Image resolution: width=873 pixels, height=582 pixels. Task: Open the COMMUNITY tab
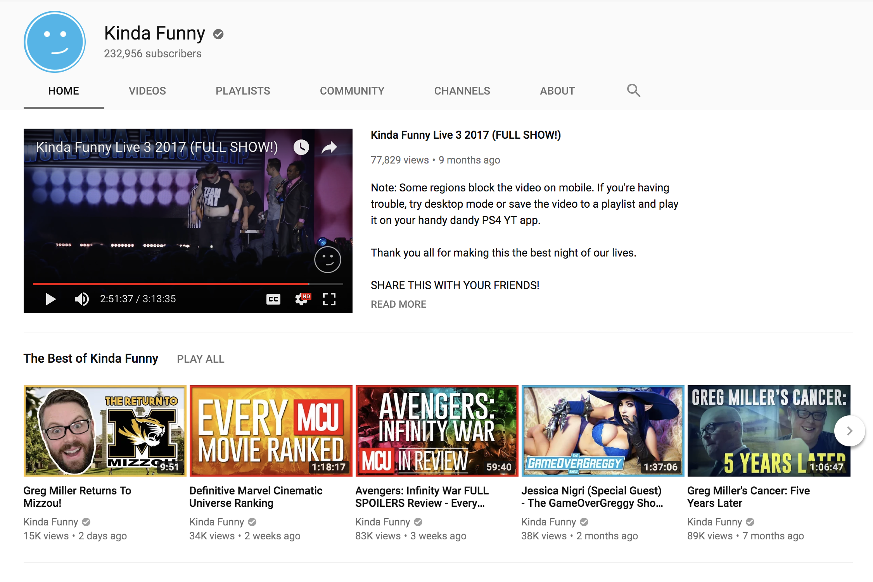coord(352,90)
